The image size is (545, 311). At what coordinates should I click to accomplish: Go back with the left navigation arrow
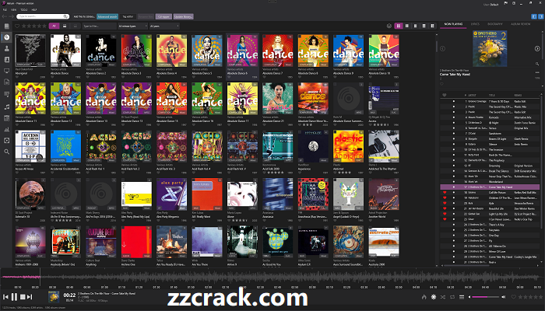point(4,16)
